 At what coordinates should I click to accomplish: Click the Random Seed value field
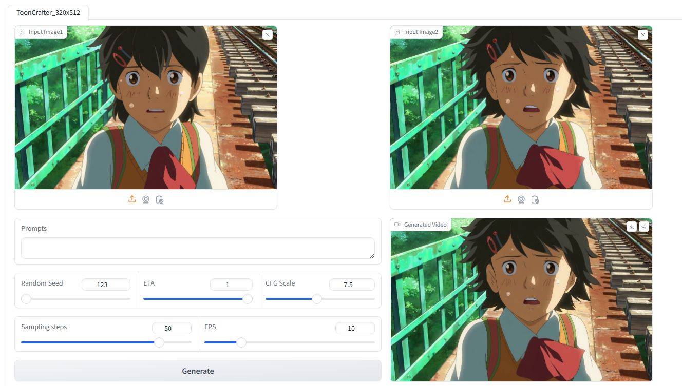point(106,285)
